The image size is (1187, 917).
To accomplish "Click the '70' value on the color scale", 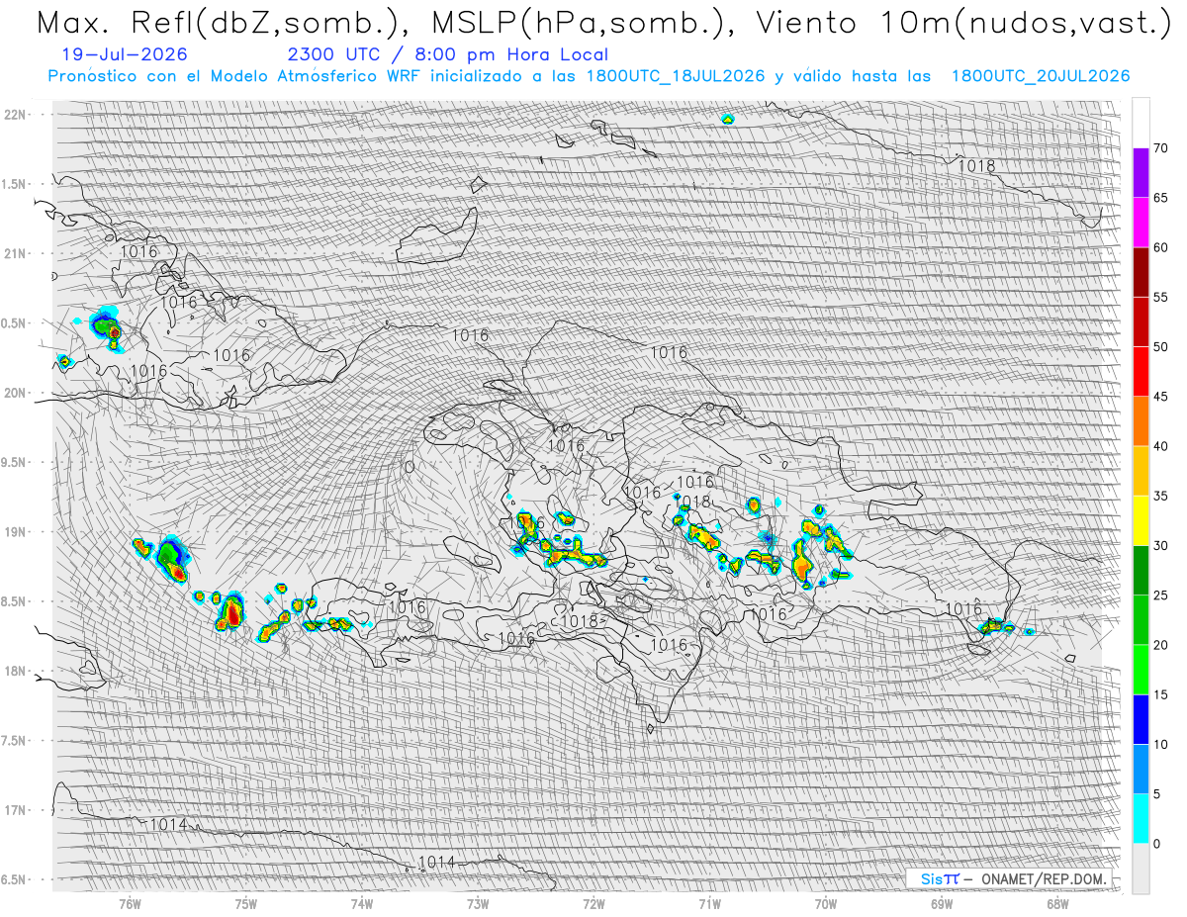I will [1160, 148].
